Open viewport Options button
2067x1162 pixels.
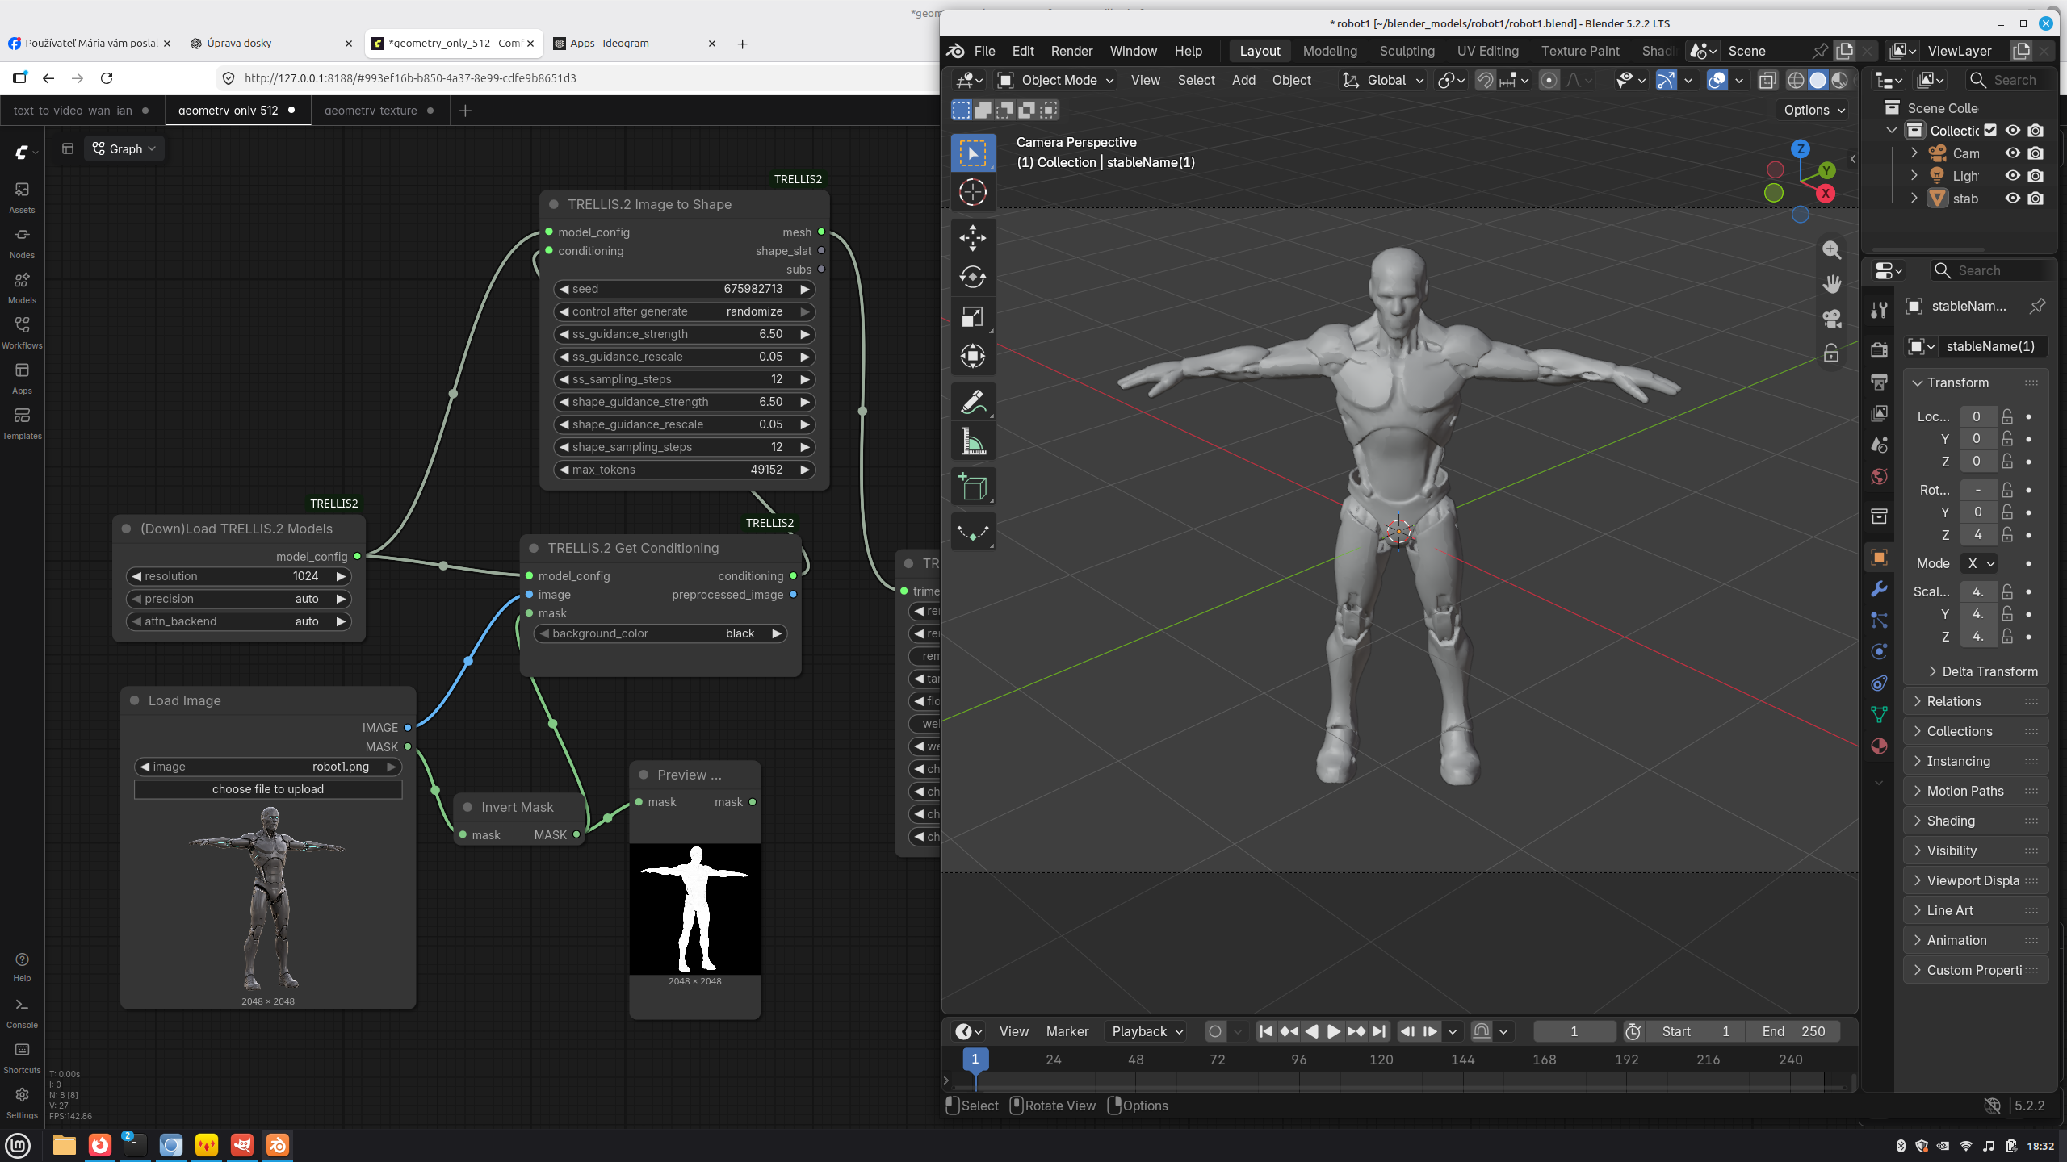tap(1814, 110)
